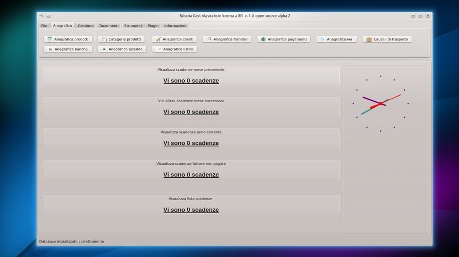Click scadenze count under fatture non pagate
The image size is (459, 257).
pyautogui.click(x=191, y=175)
